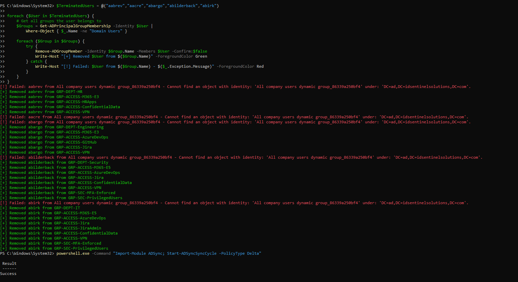Click the Where-Object 'Domain Users' filter line
The height and width of the screenshot is (282, 518).
tap(77, 31)
